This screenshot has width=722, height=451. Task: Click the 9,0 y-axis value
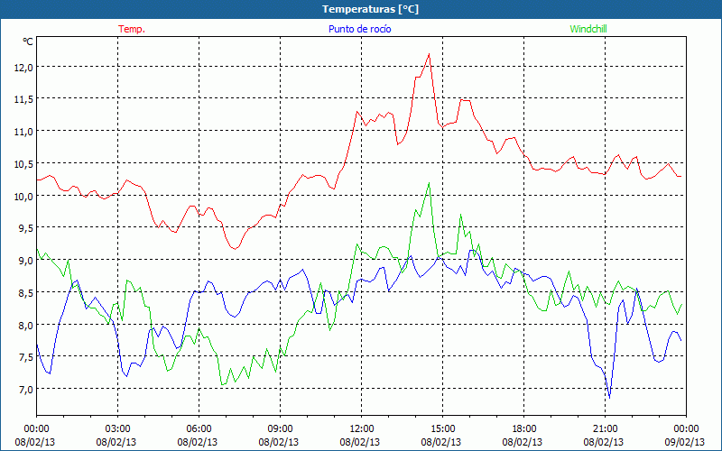point(26,261)
